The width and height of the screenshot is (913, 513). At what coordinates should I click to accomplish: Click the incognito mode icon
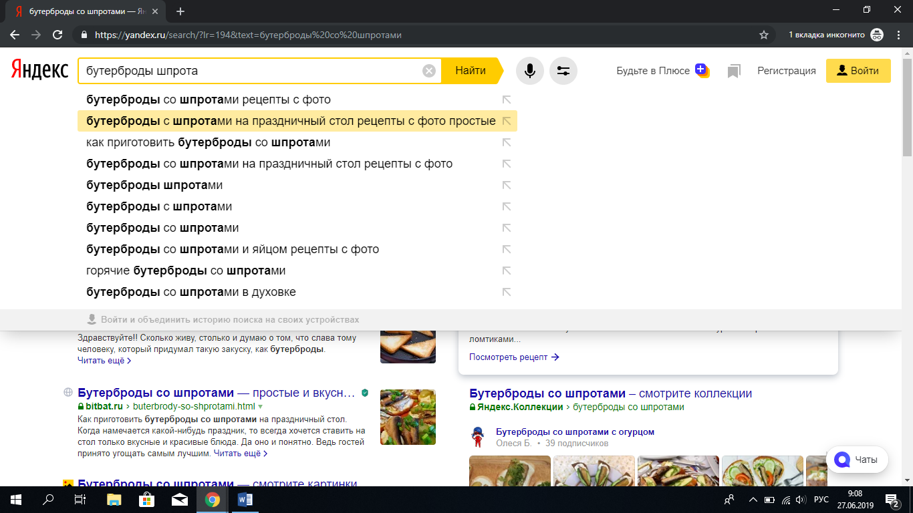(x=877, y=35)
